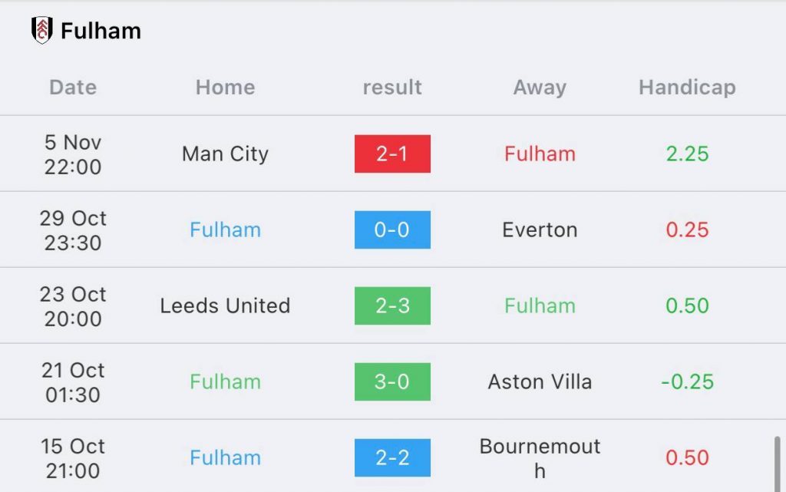Click the red Fulham away link
The height and width of the screenshot is (492, 786).
(540, 154)
